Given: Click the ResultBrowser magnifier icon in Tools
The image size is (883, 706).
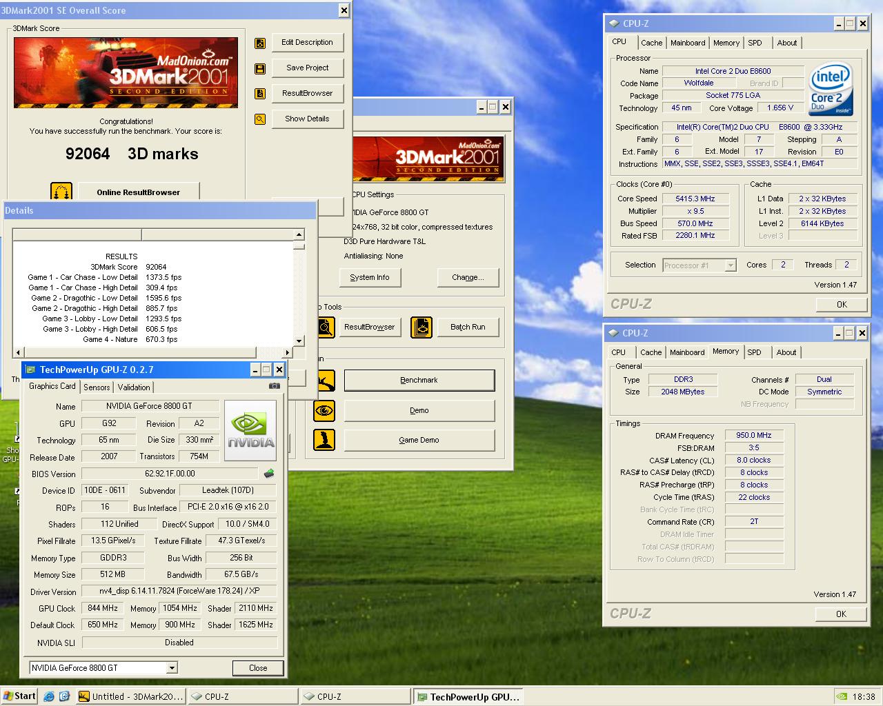Looking at the screenshot, I should coord(326,327).
